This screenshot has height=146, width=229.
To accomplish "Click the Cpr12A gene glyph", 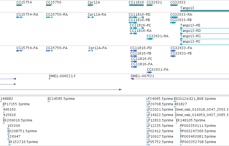I will tap(91, 5).
